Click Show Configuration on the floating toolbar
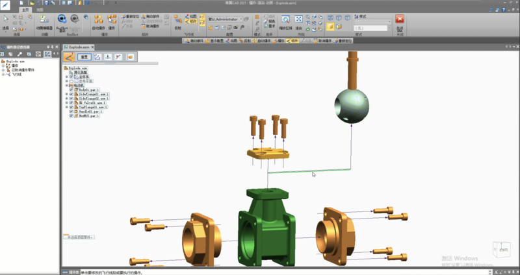The height and width of the screenshot is (275, 520). (x=214, y=41)
